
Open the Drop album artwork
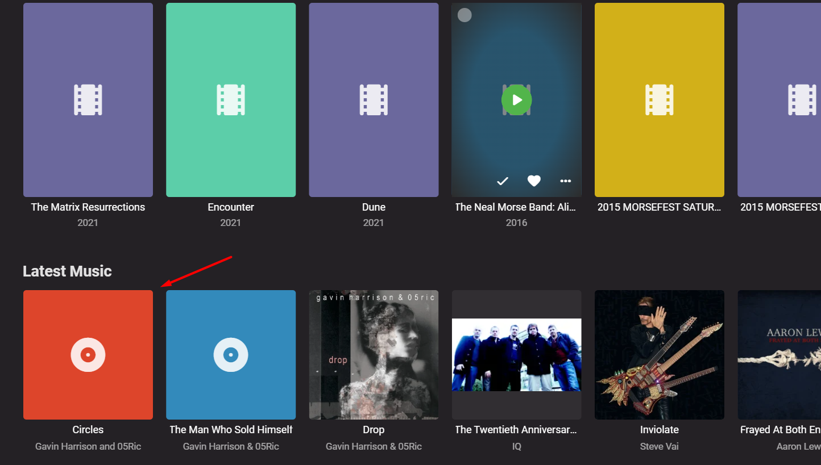coord(374,355)
